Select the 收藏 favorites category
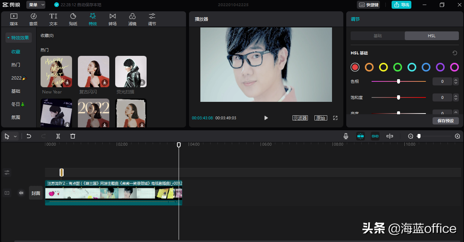The image size is (464, 242). click(x=16, y=52)
